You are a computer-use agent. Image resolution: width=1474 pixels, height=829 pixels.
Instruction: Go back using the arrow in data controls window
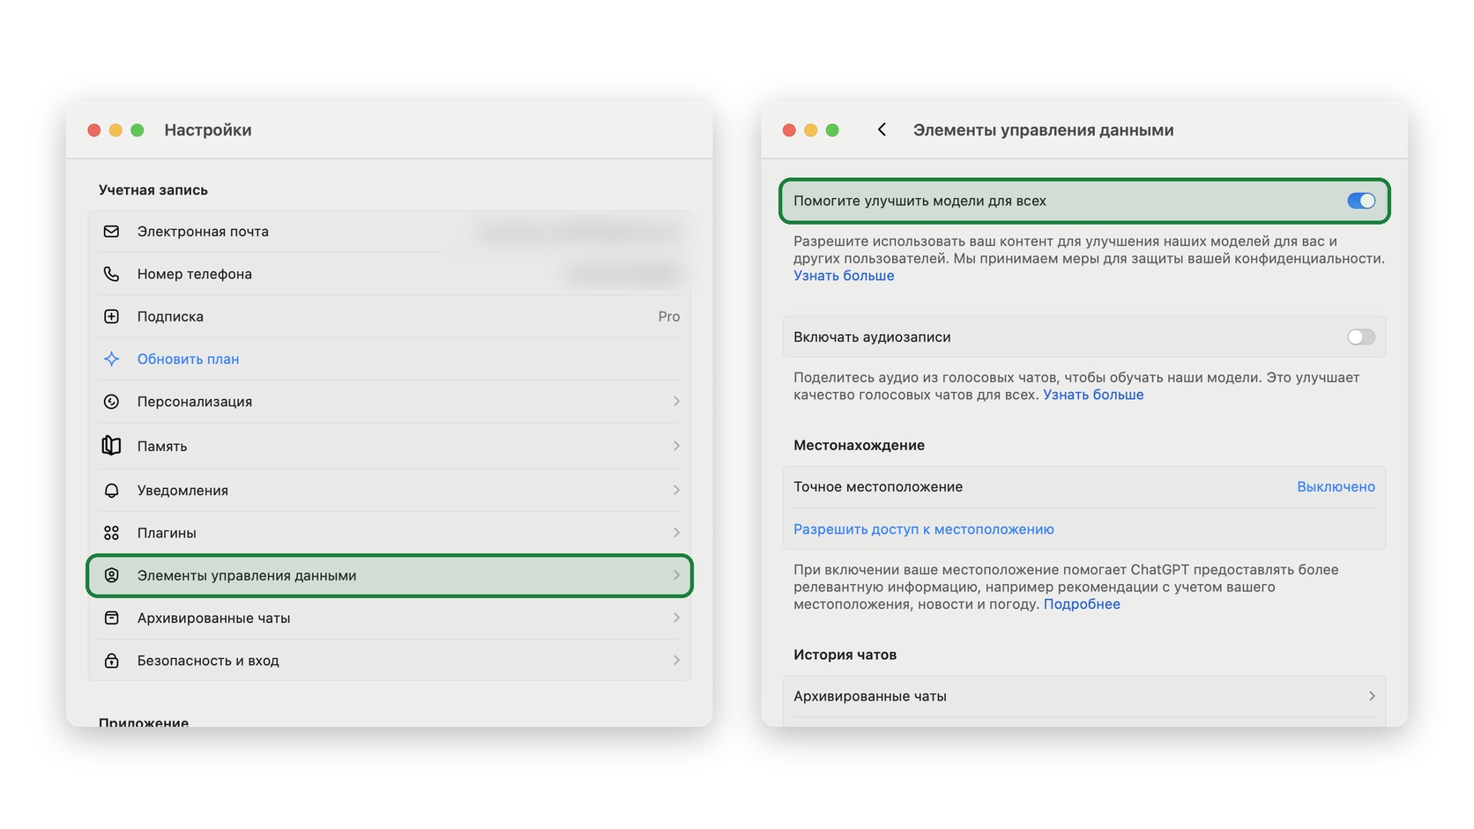[882, 130]
